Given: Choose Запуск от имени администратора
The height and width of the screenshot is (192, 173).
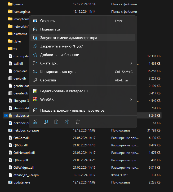Looking at the screenshot, I should [x=69, y=38].
